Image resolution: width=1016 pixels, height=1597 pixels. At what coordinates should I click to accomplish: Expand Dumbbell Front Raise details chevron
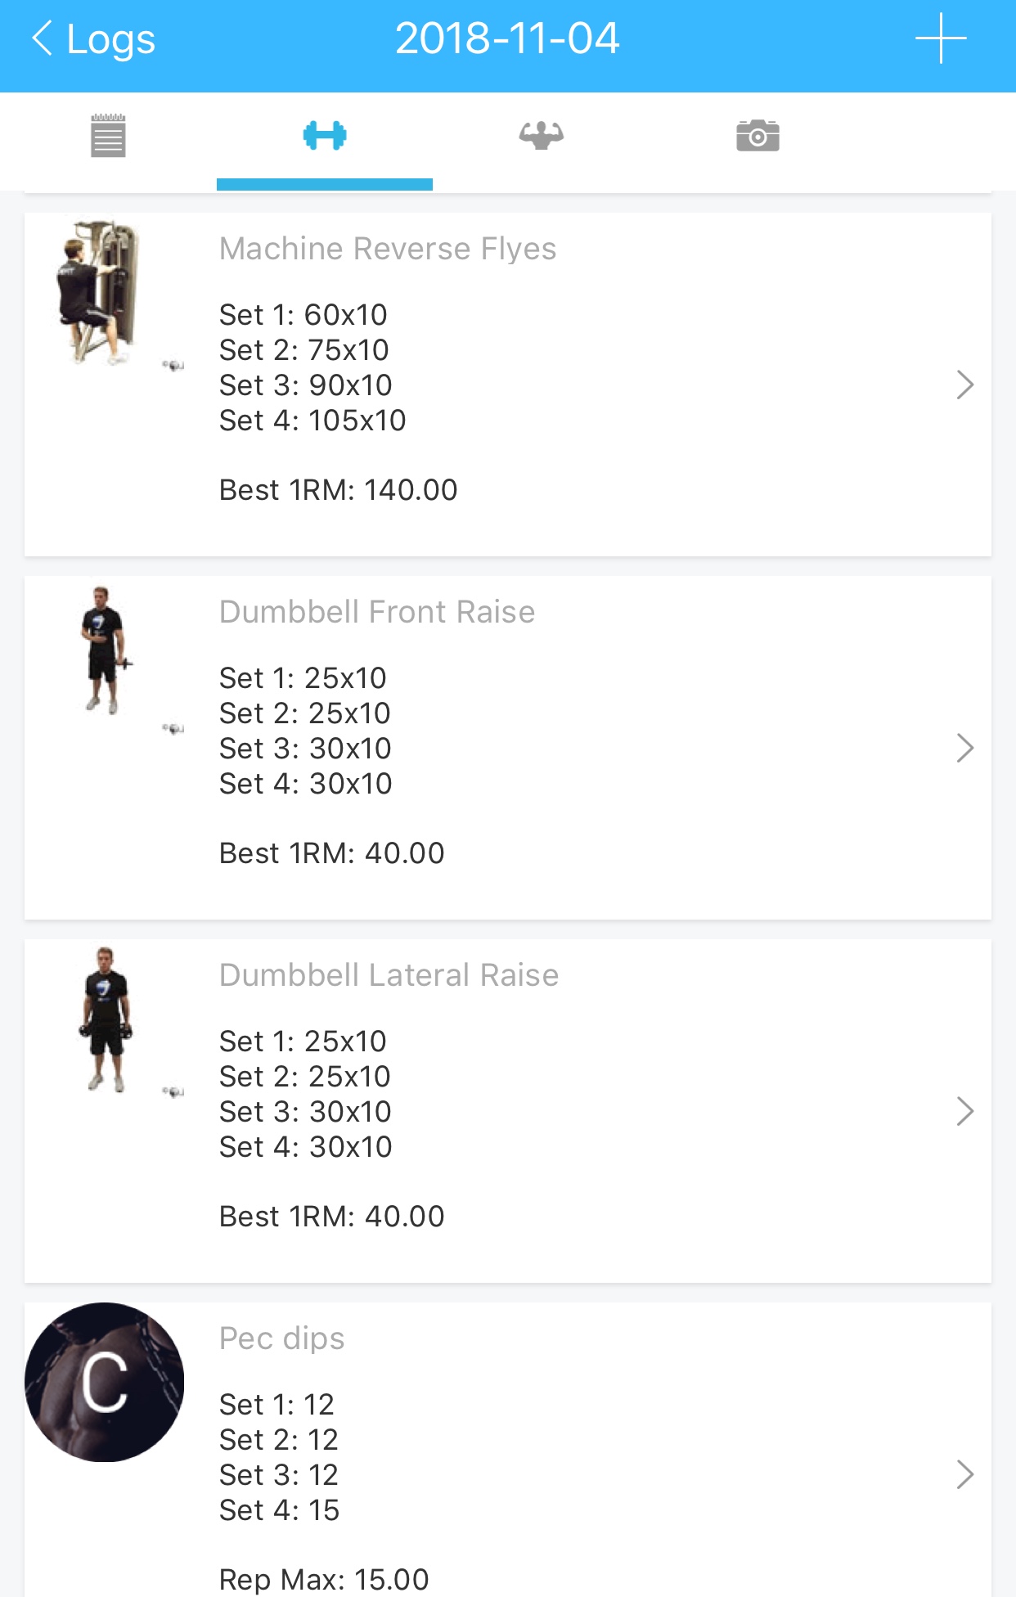tap(965, 748)
